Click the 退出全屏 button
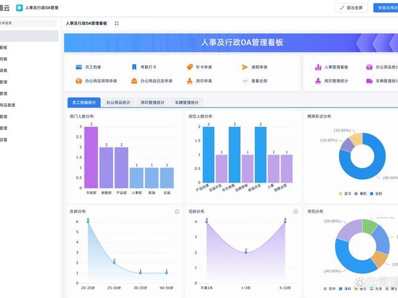This screenshot has height=298, width=398. (352, 8)
